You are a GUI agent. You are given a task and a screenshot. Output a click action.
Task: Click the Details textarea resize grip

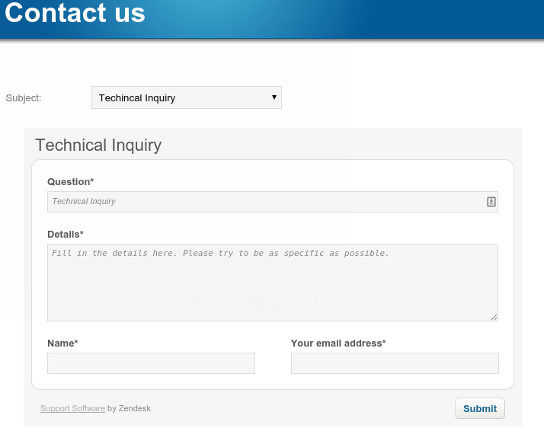[x=494, y=317]
